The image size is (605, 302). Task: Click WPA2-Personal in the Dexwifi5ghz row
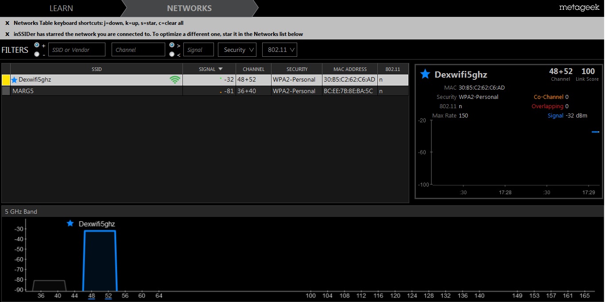point(294,80)
